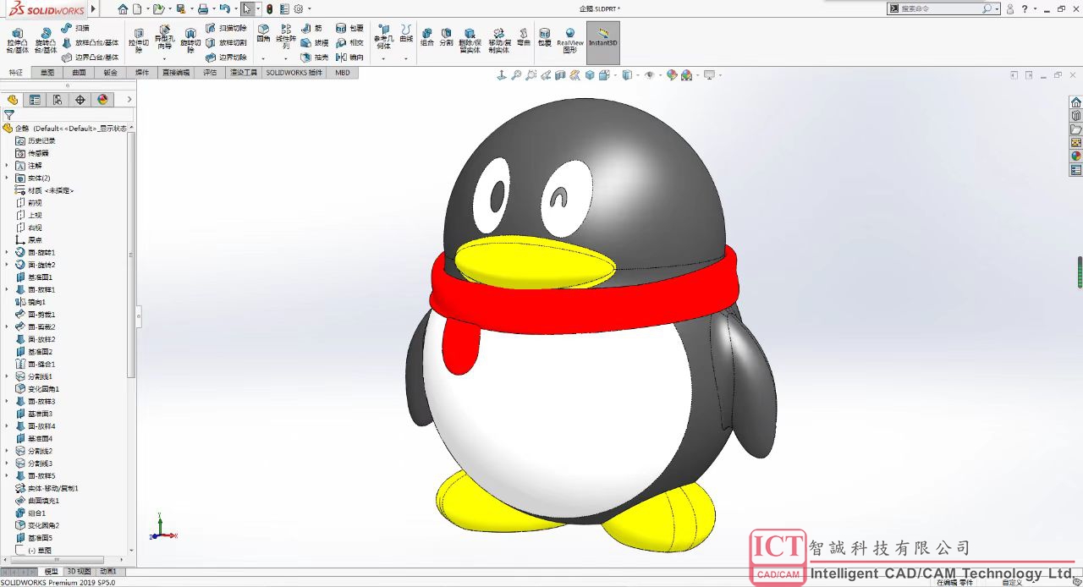
Task: Click the Zoom to Fit view icon
Action: pos(516,75)
